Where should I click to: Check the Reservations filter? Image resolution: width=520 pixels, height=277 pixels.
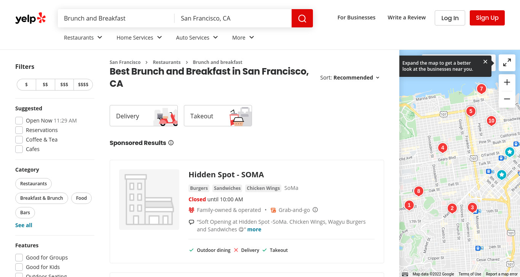[x=19, y=130]
